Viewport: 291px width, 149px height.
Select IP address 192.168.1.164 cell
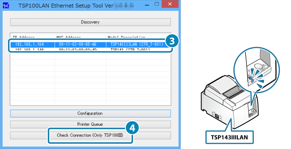tap(33, 44)
